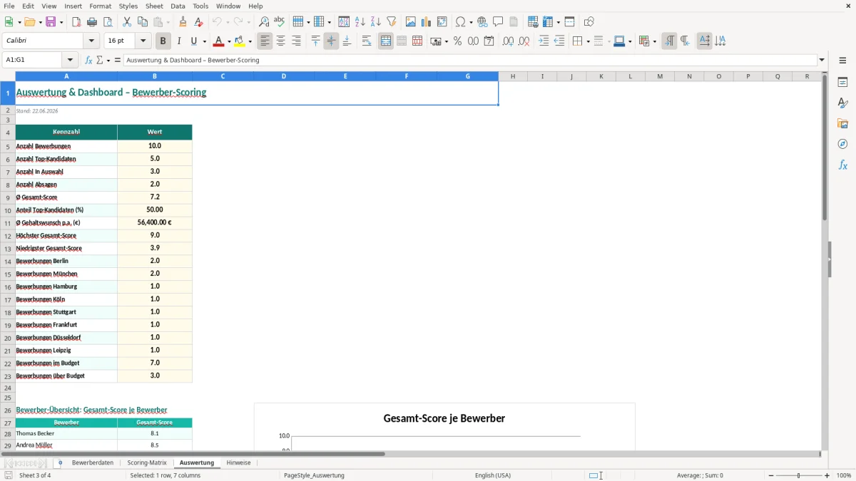Select column H header
The width and height of the screenshot is (856, 481).
pos(513,76)
